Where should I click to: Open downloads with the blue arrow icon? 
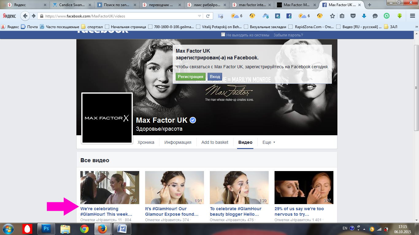pyautogui.click(x=364, y=16)
